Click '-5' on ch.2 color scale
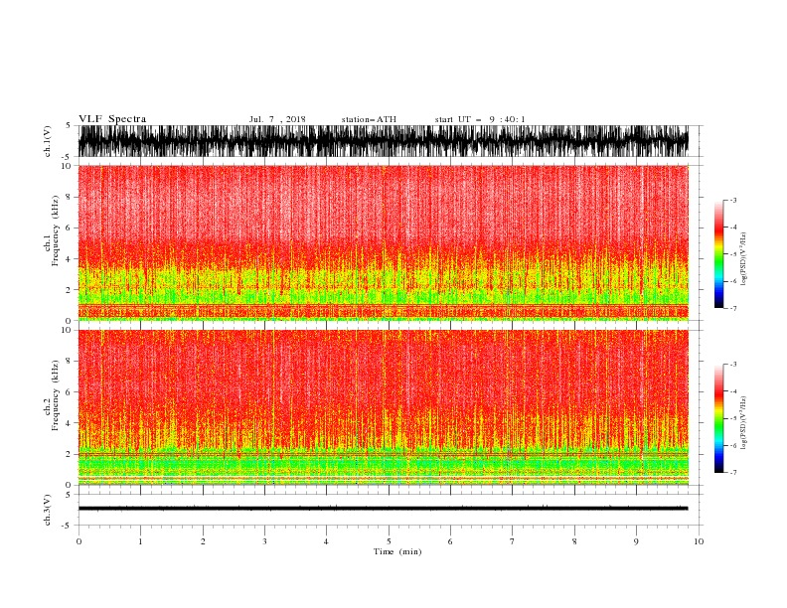The image size is (787, 608). (732, 418)
